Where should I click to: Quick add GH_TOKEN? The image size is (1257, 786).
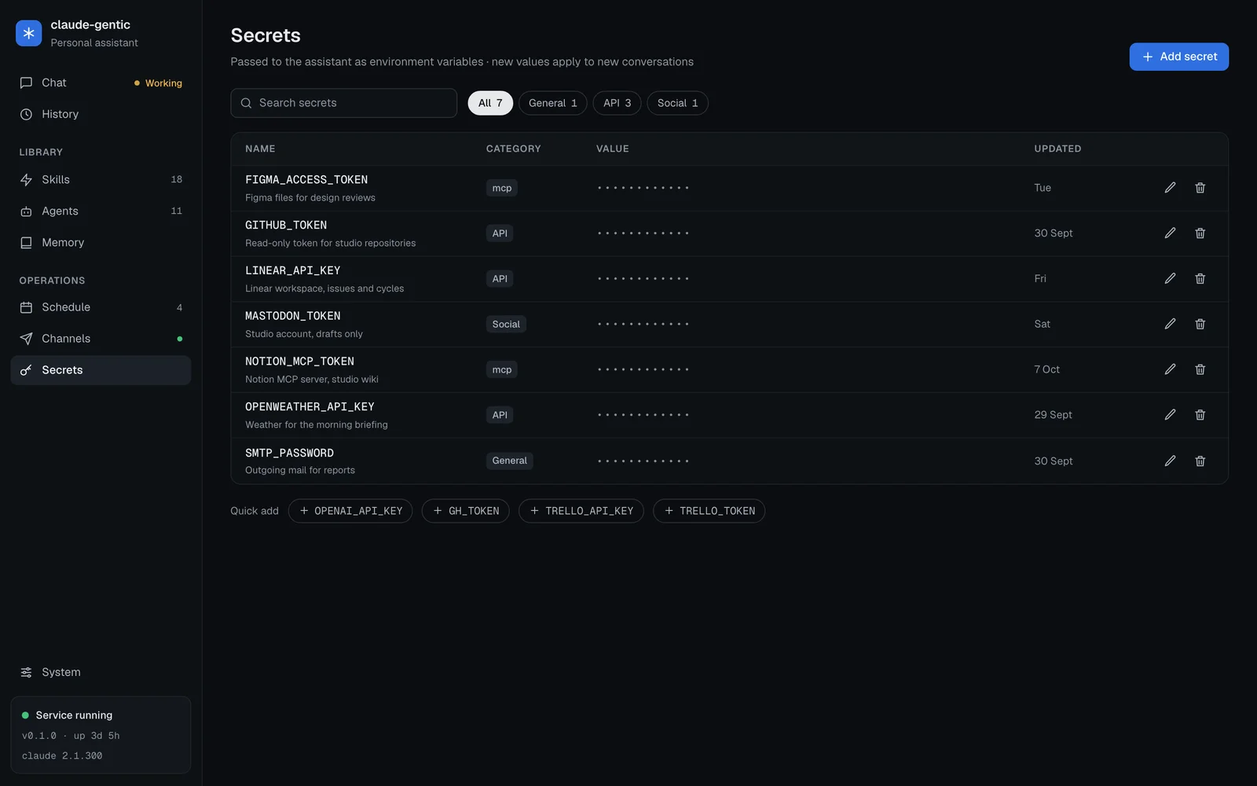point(466,511)
